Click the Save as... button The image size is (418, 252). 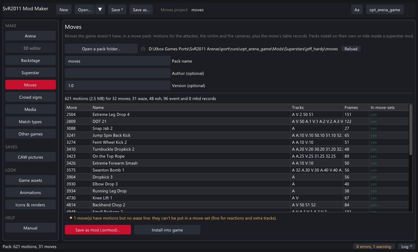(141, 10)
